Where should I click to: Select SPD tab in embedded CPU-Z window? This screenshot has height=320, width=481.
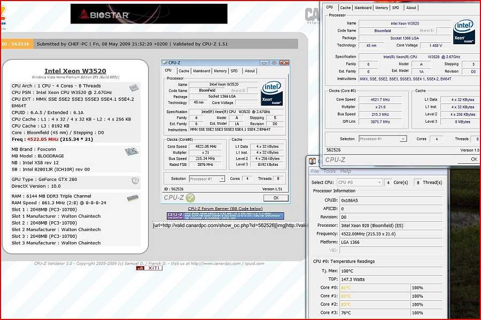pos(234,71)
